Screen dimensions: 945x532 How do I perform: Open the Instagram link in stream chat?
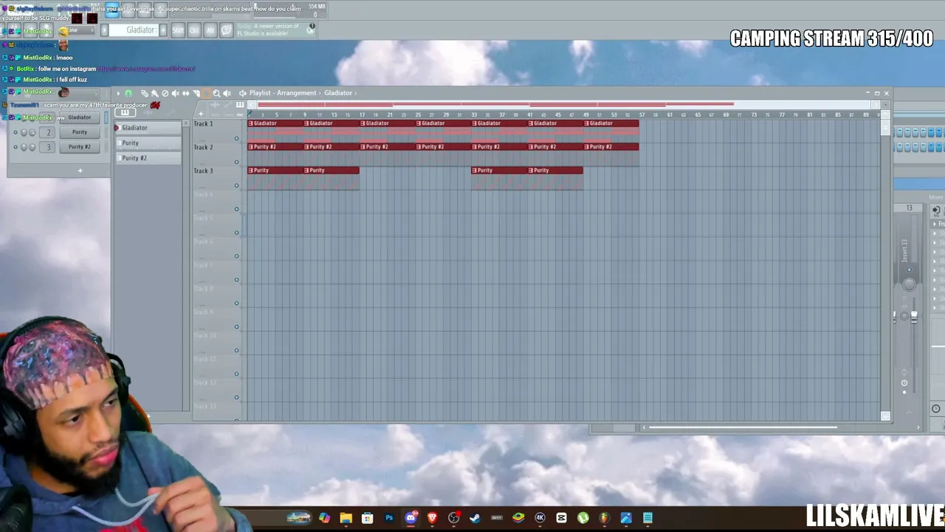[146, 69]
